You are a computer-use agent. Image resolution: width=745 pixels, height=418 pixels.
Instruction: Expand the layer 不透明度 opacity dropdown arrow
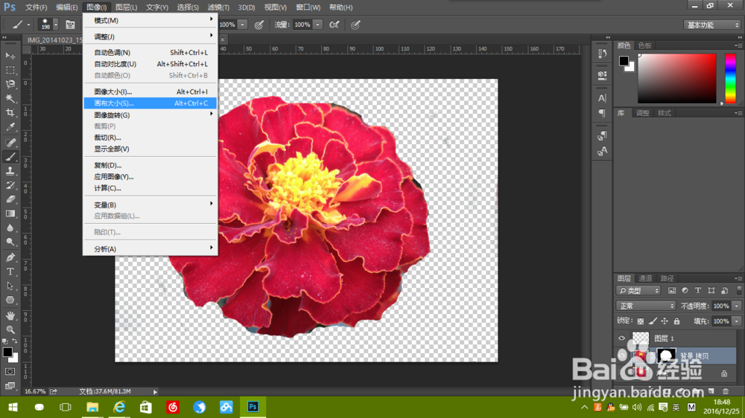(737, 306)
